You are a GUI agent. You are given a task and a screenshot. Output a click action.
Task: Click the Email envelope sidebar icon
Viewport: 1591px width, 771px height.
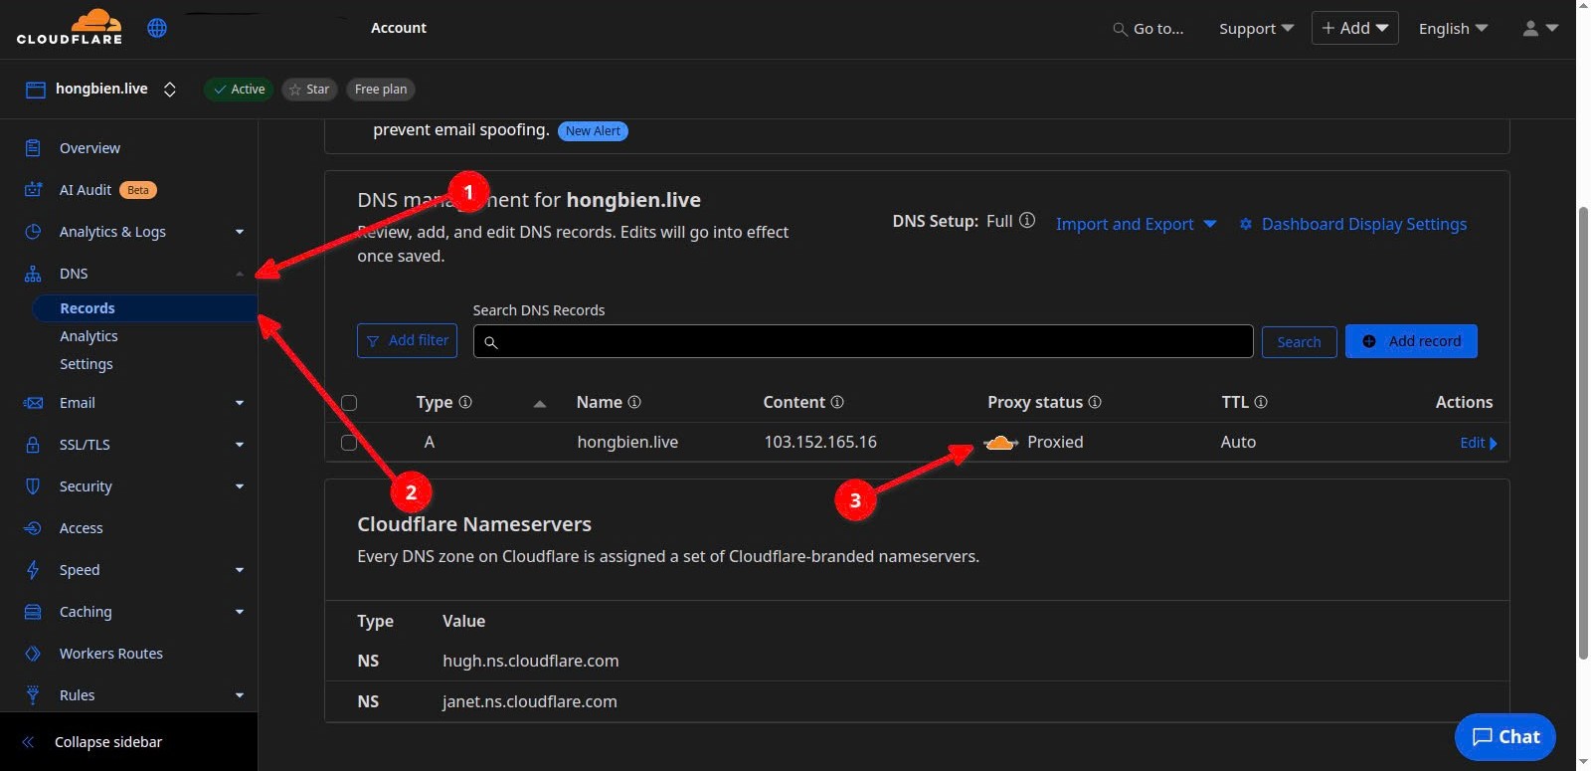33,403
